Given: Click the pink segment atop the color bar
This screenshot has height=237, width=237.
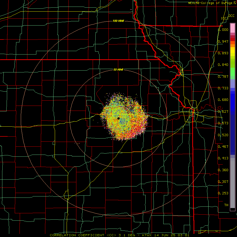Looking at the screenshot, I should coord(233,28).
